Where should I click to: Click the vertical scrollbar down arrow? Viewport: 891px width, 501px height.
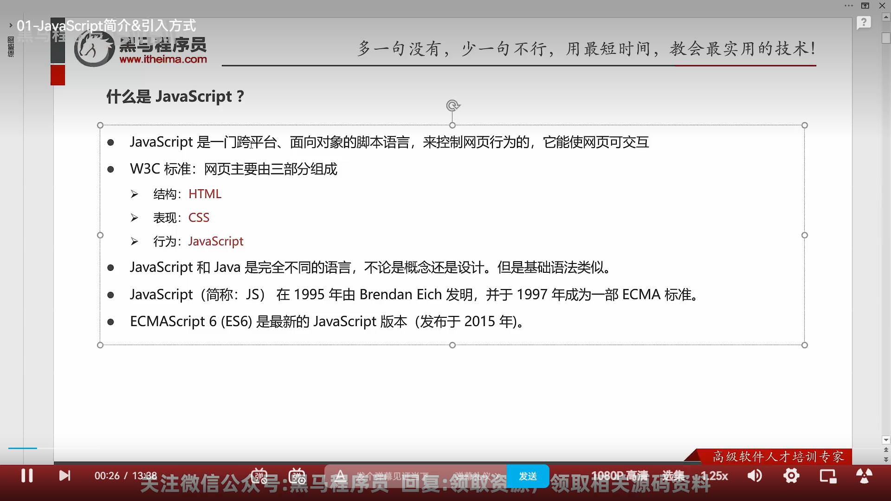pos(886,440)
